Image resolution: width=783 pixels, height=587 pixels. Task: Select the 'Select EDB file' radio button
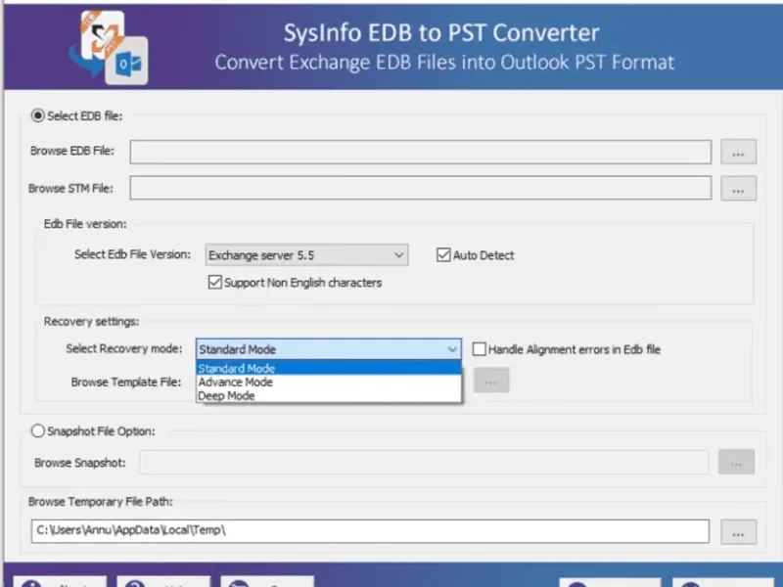38,115
